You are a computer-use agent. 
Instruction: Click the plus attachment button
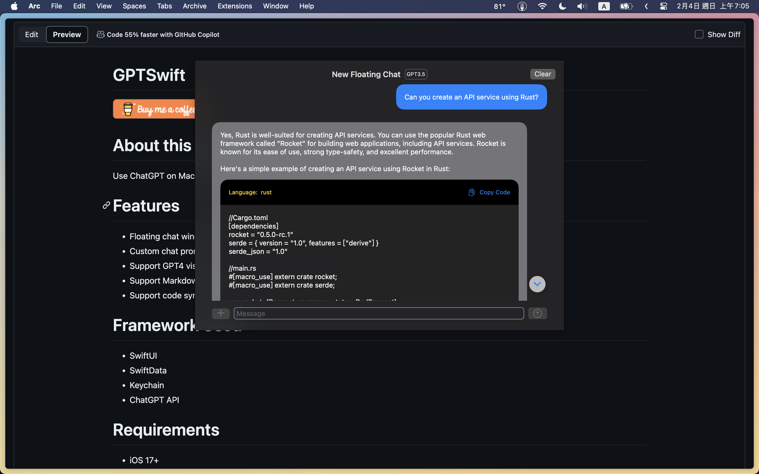221,313
